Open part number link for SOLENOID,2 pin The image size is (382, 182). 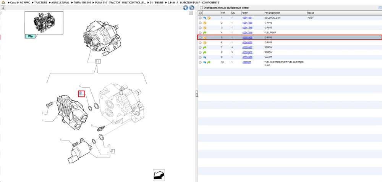(247, 18)
